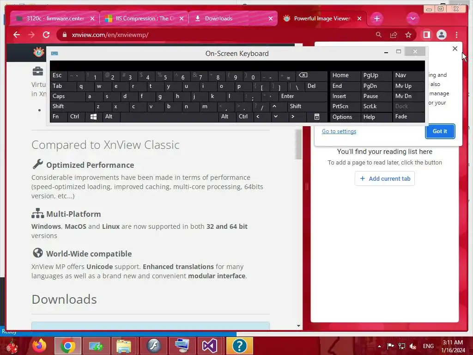
Task: Select the Powerful Image Viewer tab
Action: 322,18
